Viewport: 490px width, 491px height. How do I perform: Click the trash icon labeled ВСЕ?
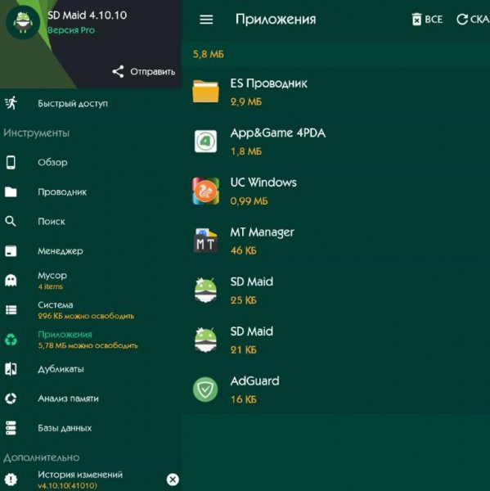point(416,20)
